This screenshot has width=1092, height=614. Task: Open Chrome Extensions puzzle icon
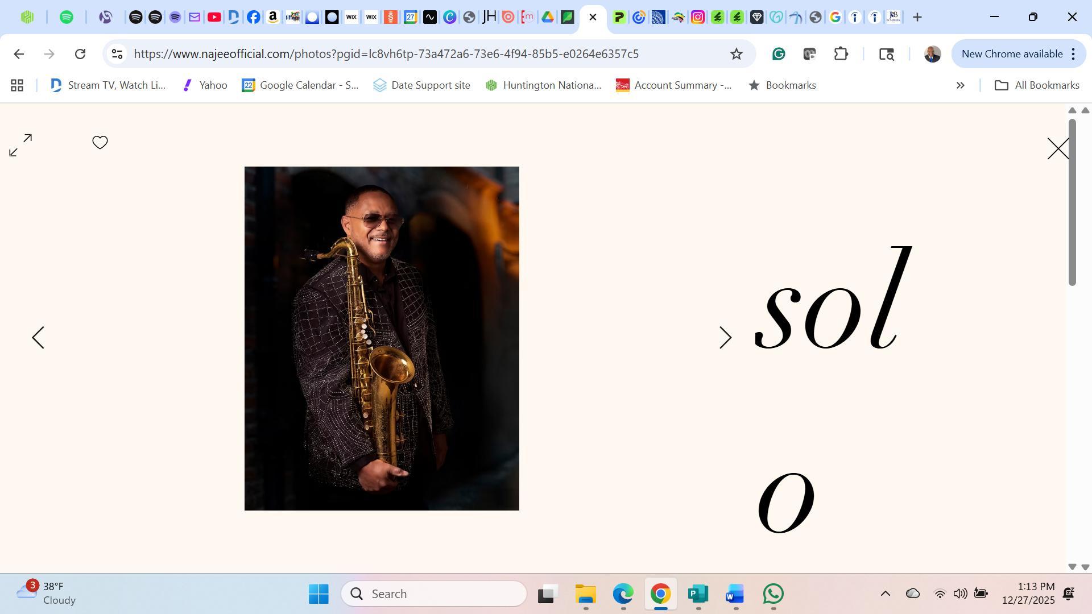coord(841,54)
